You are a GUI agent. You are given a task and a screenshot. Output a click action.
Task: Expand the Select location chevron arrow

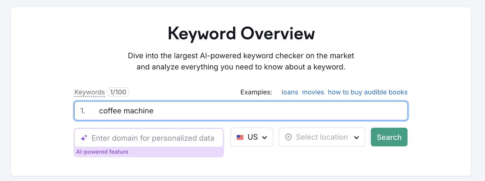(x=356, y=137)
